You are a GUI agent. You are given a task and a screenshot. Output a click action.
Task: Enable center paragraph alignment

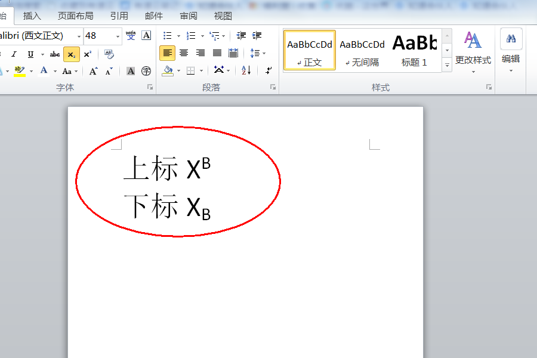[x=184, y=53]
